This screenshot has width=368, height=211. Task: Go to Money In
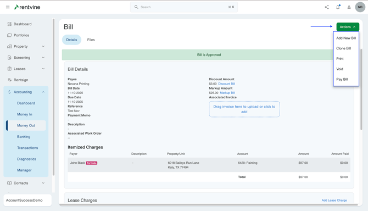[x=25, y=114]
